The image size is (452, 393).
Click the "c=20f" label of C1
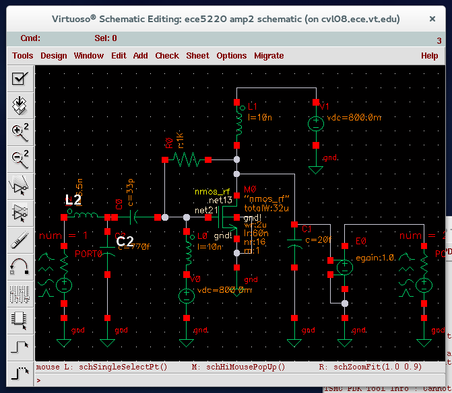click(x=319, y=240)
